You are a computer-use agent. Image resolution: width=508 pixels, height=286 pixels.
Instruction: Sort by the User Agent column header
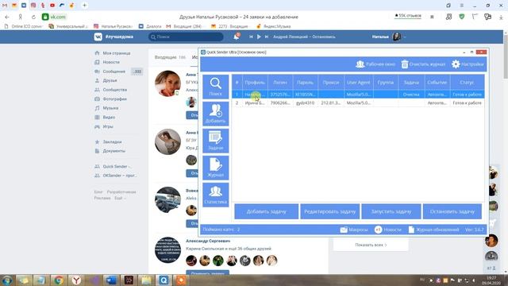(358, 83)
